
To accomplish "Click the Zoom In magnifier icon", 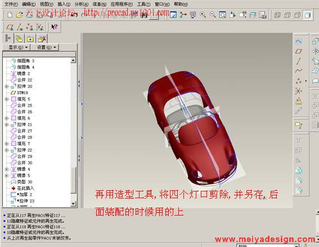I will 203,15.
